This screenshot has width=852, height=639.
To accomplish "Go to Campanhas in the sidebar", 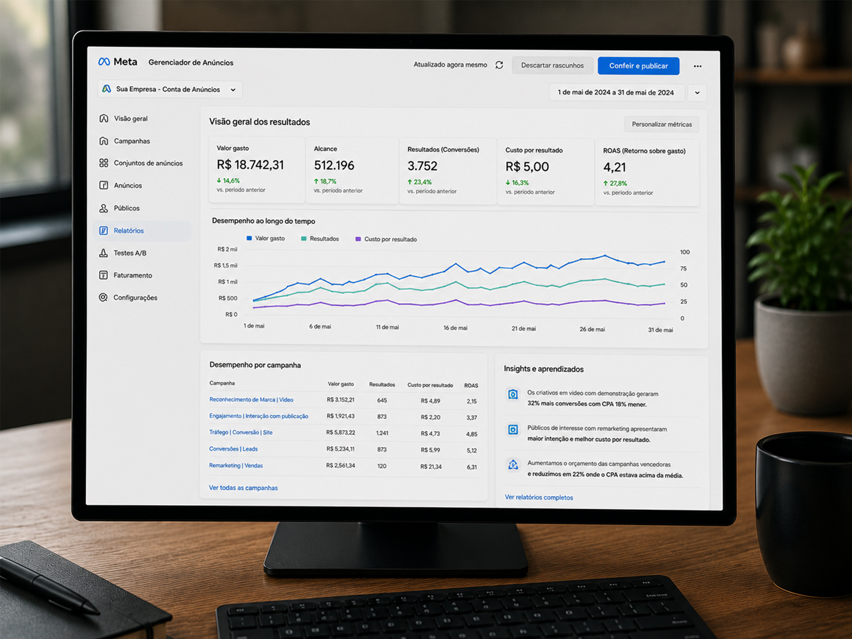I will point(132,141).
